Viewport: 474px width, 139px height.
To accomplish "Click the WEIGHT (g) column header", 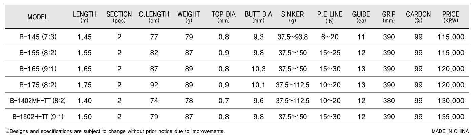I will pyautogui.click(x=189, y=17).
